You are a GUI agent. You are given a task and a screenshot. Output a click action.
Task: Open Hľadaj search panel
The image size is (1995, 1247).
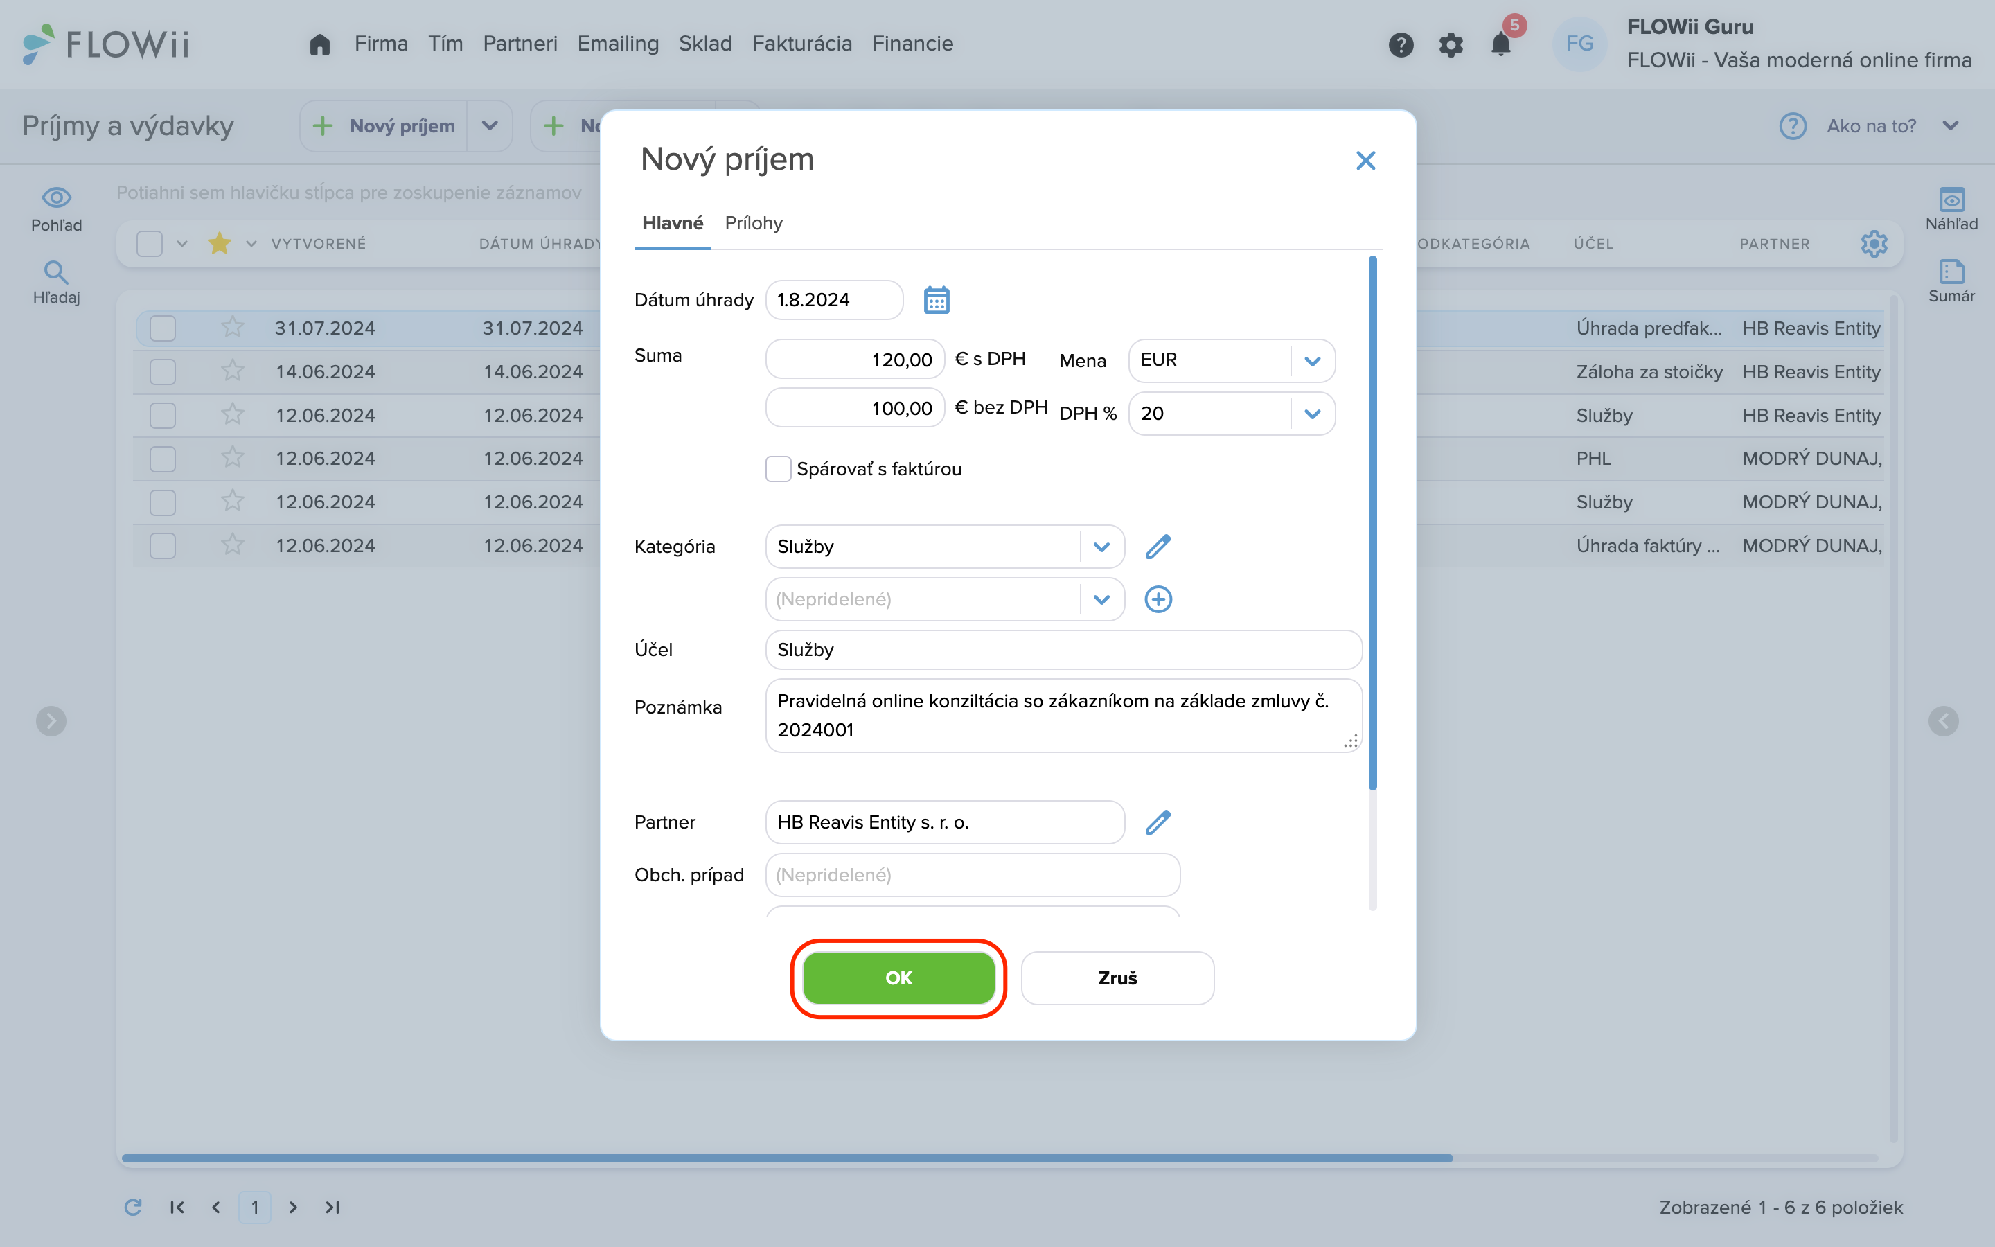[56, 282]
